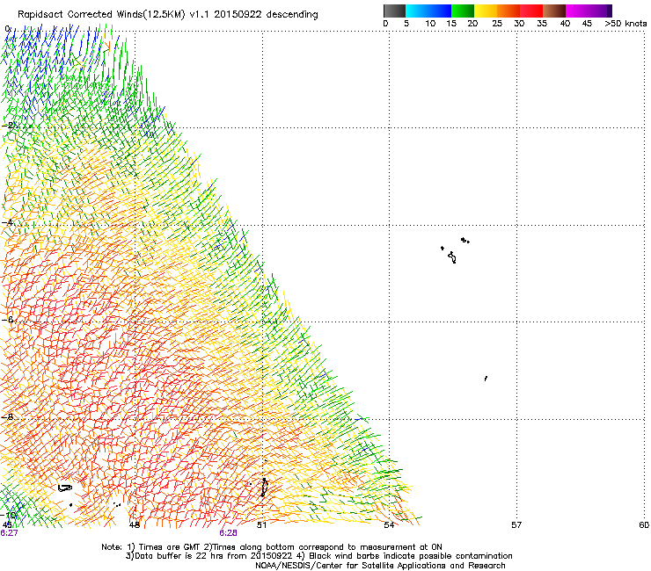
Task: Click the NOAA/NESDIS credit line
Action: (x=380, y=566)
